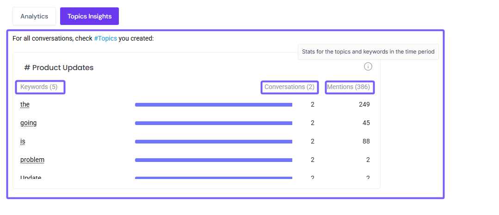Click the partially visible "Update" keyword

coord(31,178)
